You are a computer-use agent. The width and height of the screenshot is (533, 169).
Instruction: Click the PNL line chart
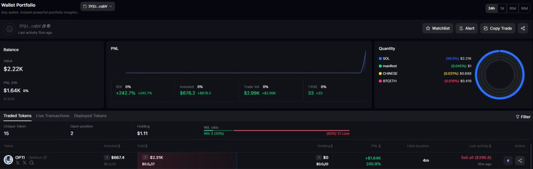click(246, 62)
